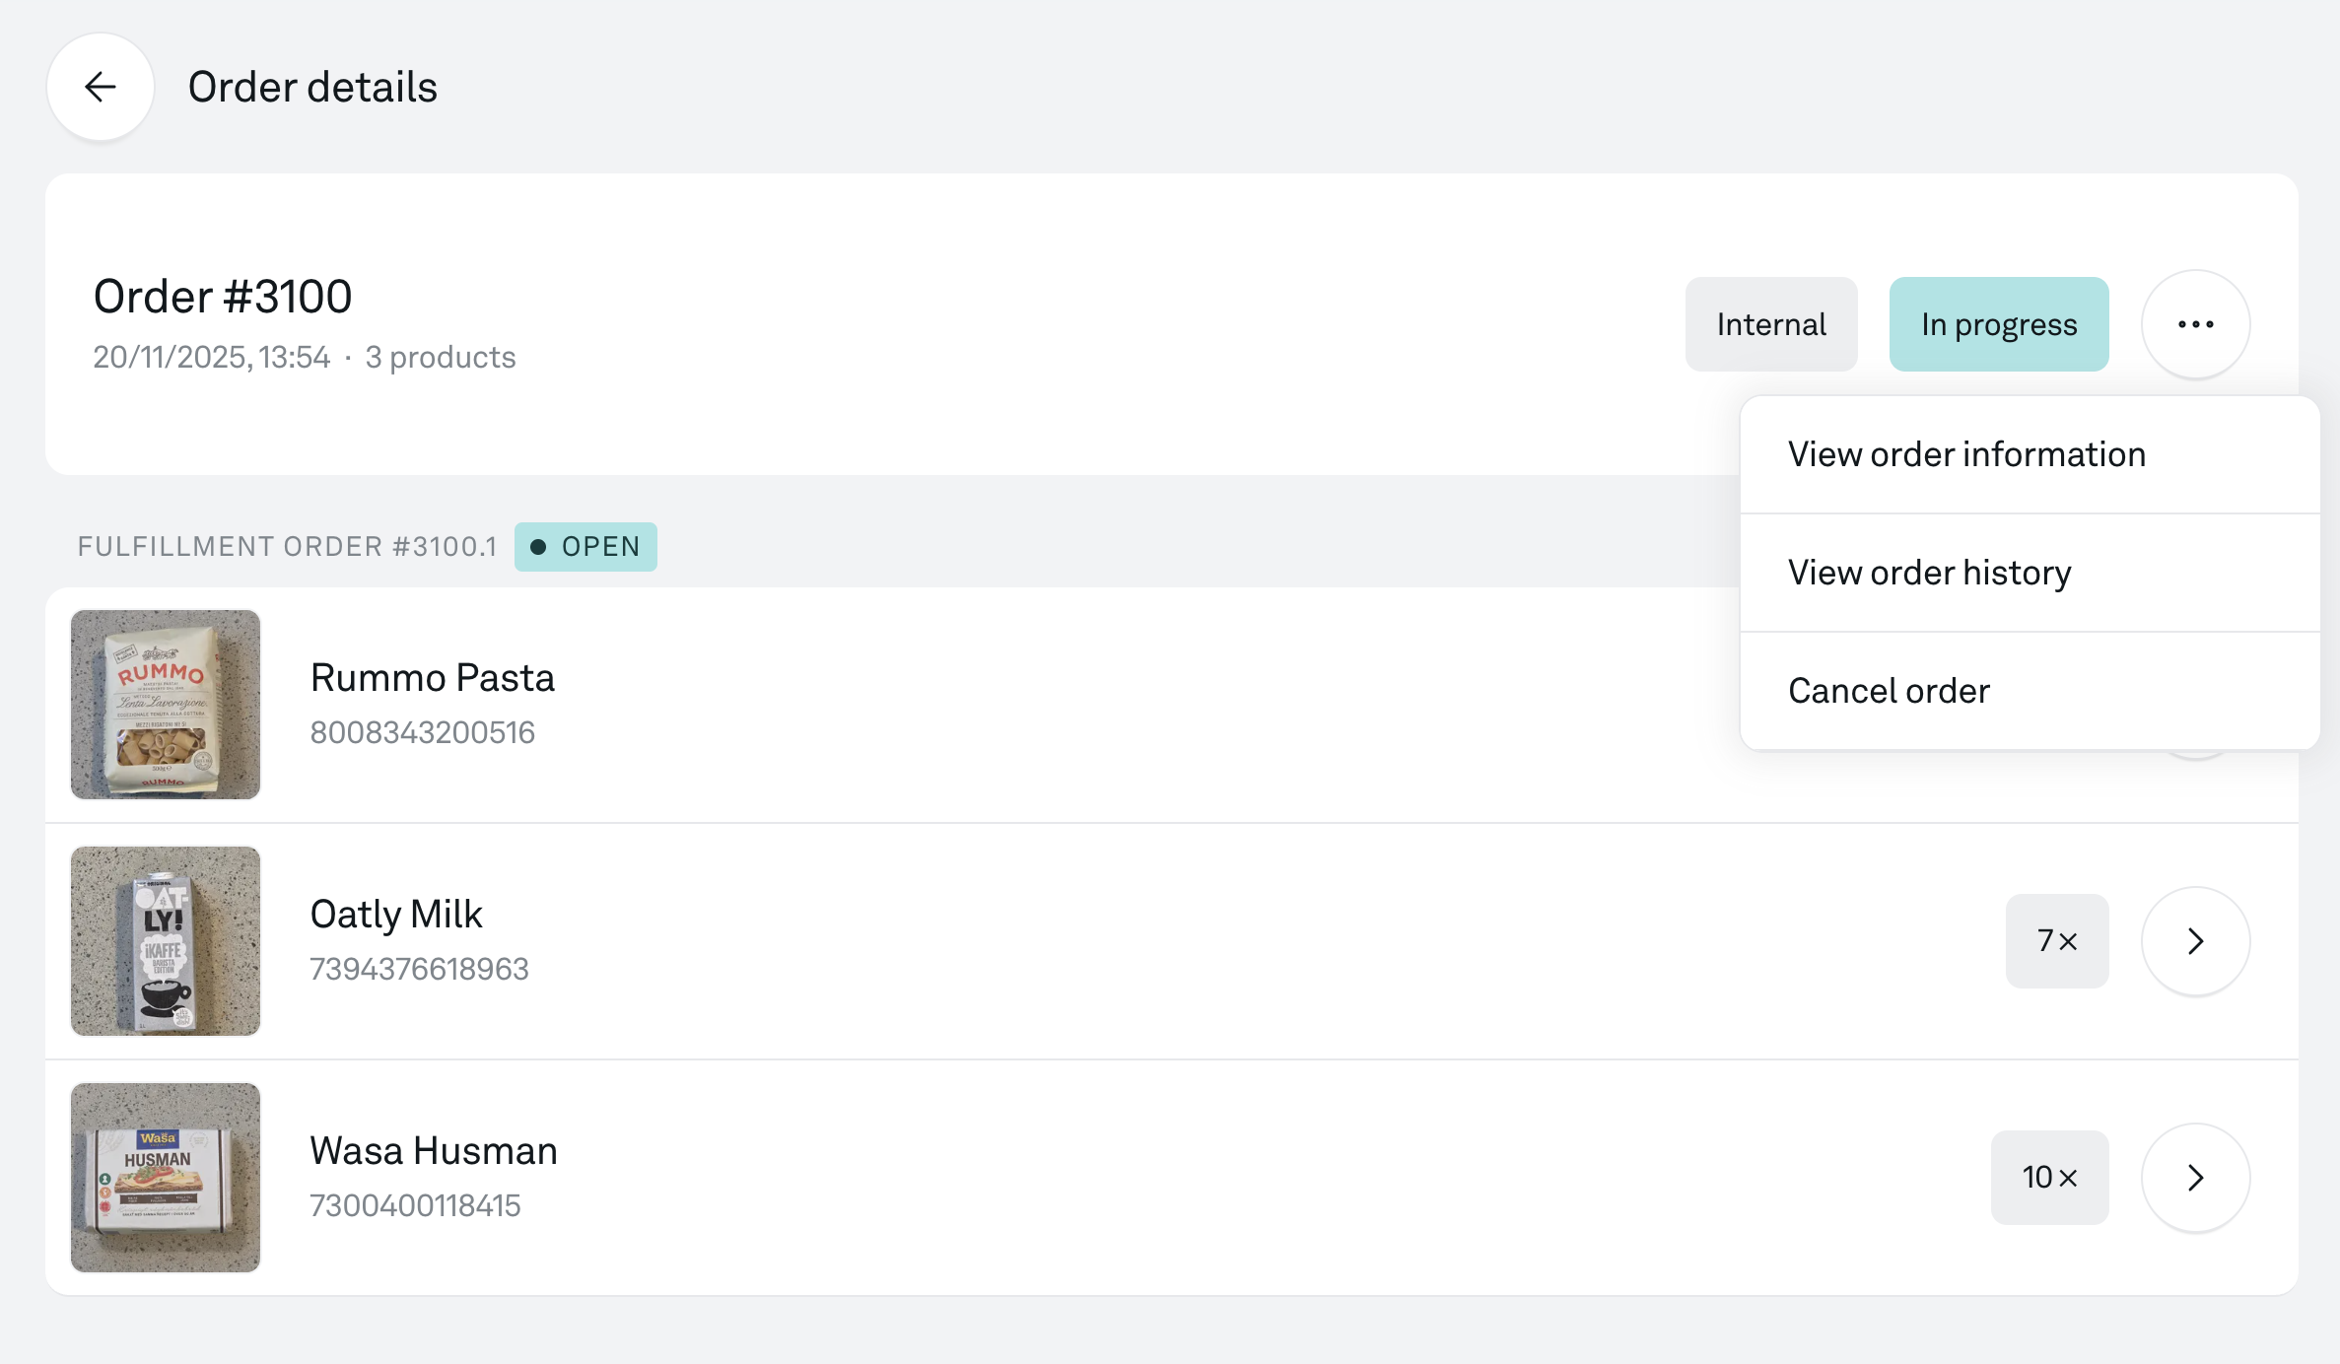2340x1364 pixels.
Task: Click Fulfillment Order #3100.1 label
Action: click(287, 547)
